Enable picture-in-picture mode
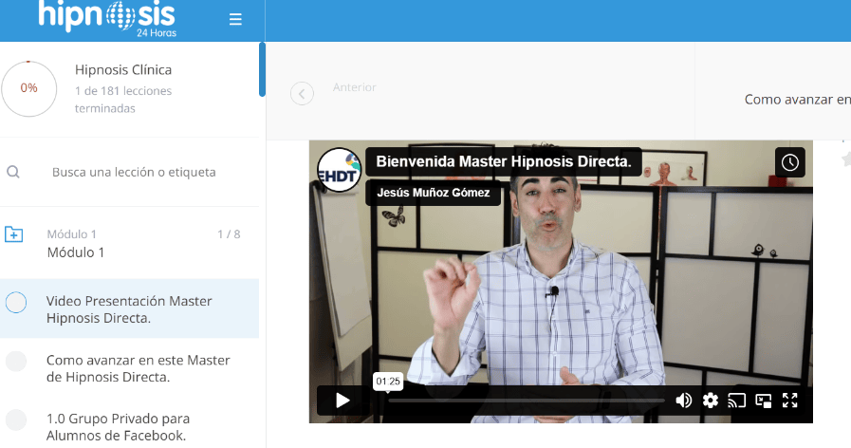The height and width of the screenshot is (448, 851). pyautogui.click(x=764, y=401)
